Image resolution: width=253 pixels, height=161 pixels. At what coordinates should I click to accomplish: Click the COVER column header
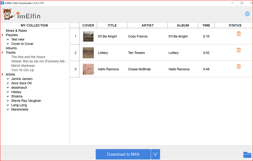coord(88,26)
